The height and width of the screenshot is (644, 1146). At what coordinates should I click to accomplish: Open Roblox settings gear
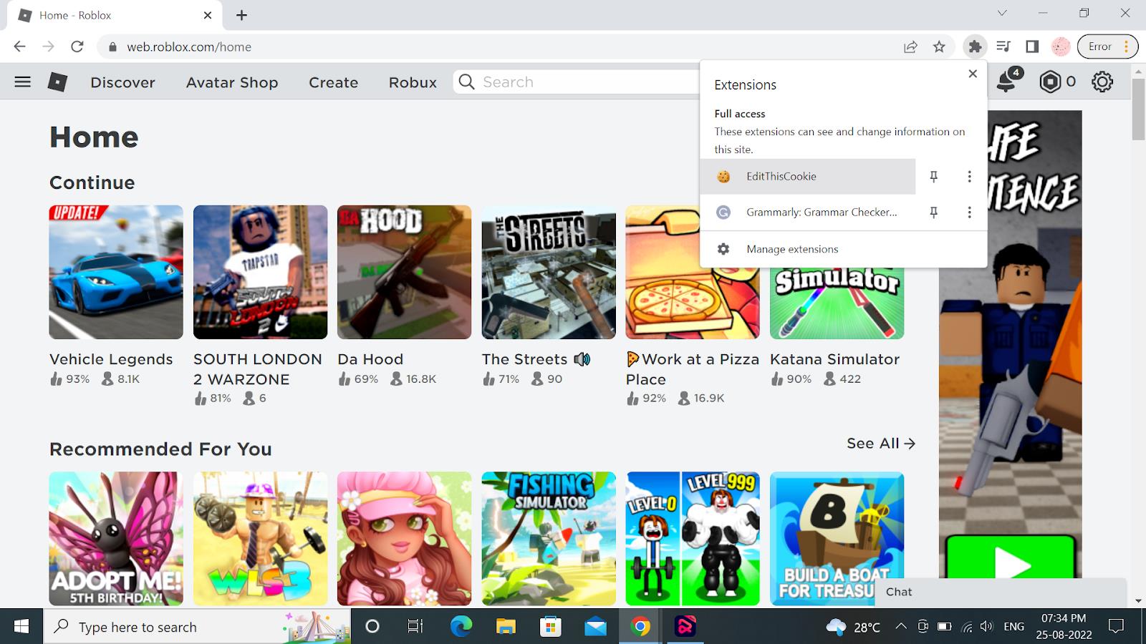(1101, 82)
